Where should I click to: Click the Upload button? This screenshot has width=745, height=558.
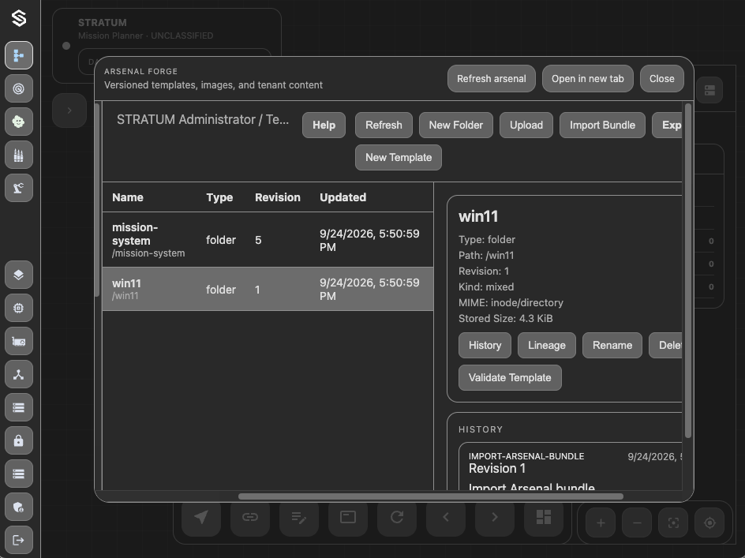tap(526, 125)
